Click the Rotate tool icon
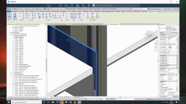The width and height of the screenshot is (186, 104). (46, 17)
